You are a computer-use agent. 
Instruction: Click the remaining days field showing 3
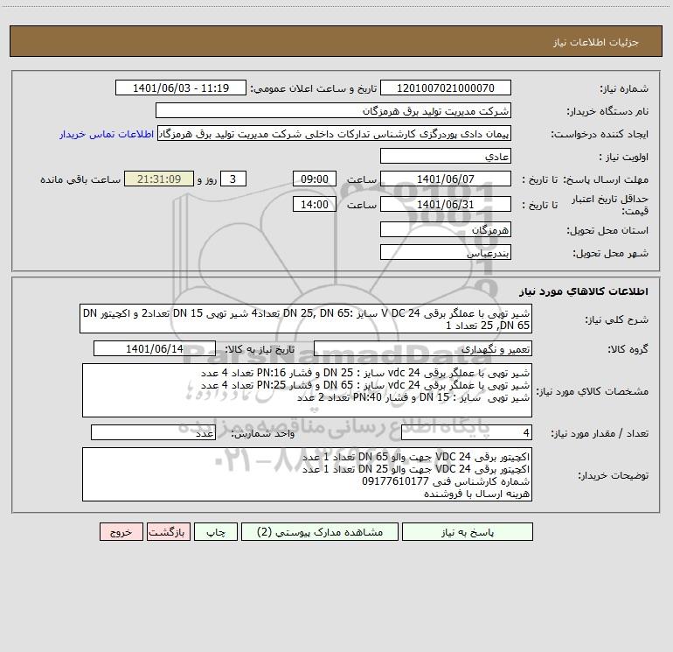(x=233, y=179)
